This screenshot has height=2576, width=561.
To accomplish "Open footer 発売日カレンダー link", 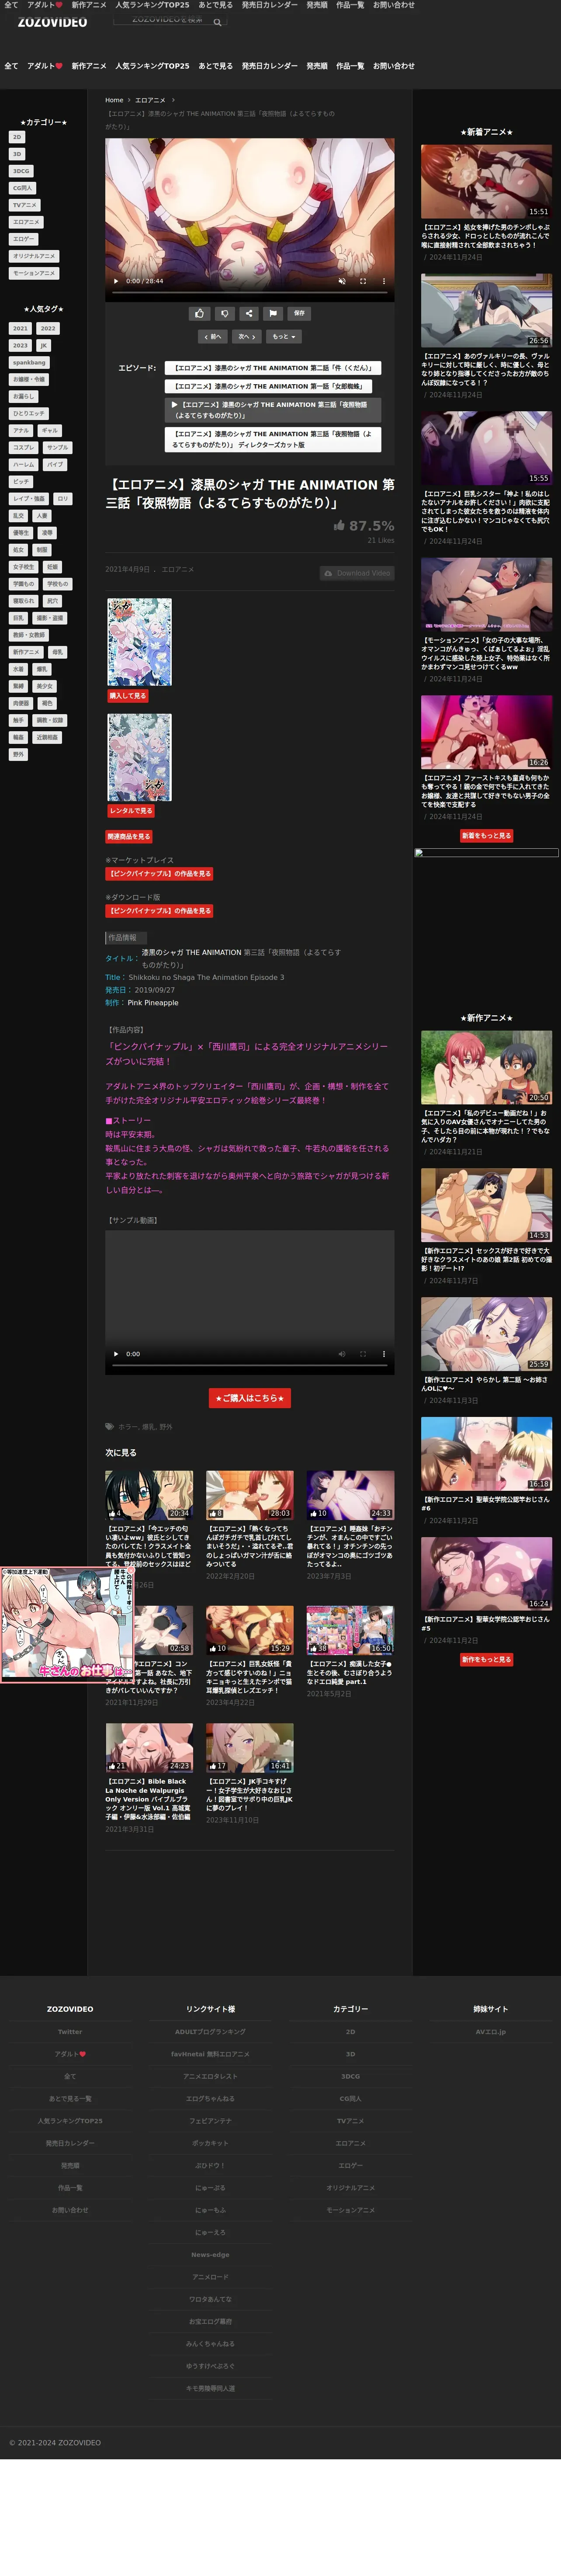I will coord(70,2143).
